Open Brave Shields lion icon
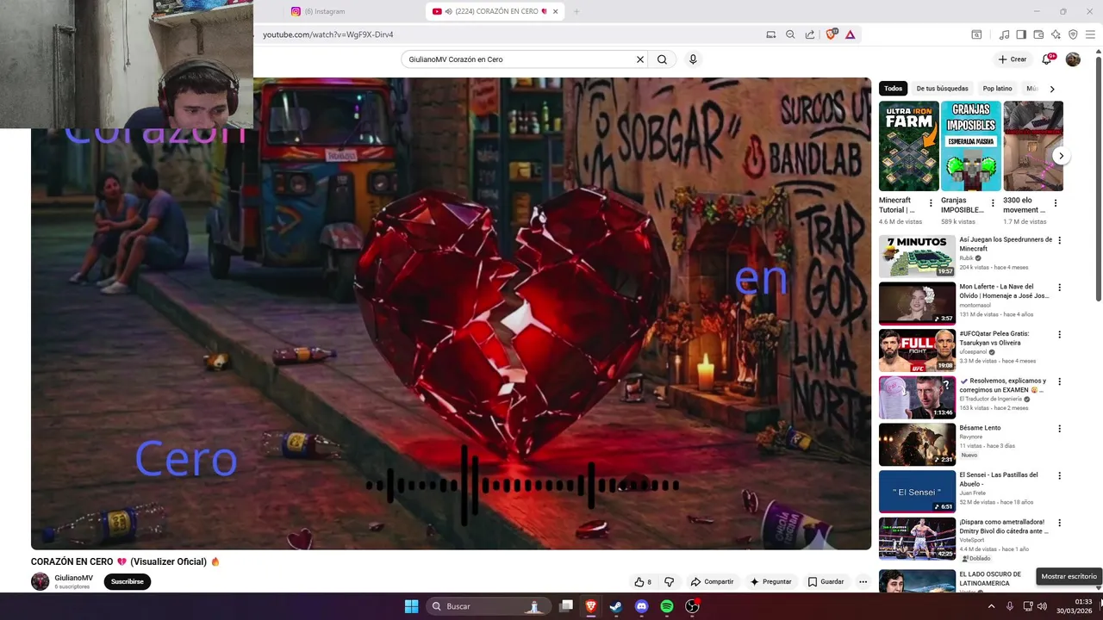This screenshot has width=1103, height=620. click(x=832, y=34)
